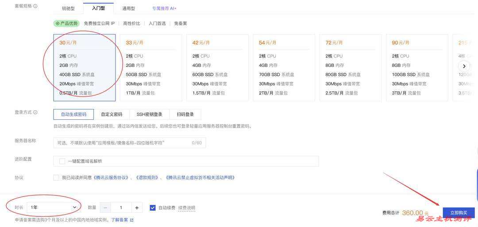Open the 时长 duration dropdown

(x=53, y=207)
